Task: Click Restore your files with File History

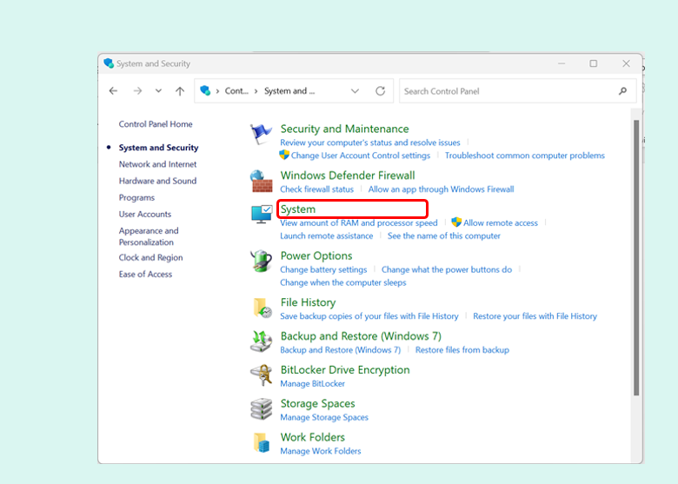Action: pos(535,316)
